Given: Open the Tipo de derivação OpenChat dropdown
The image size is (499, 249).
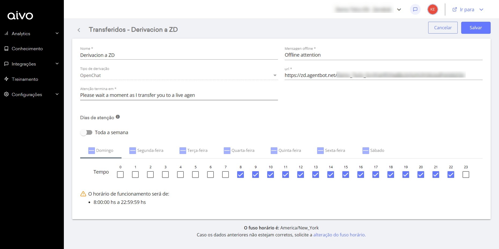Looking at the screenshot, I should (x=179, y=75).
